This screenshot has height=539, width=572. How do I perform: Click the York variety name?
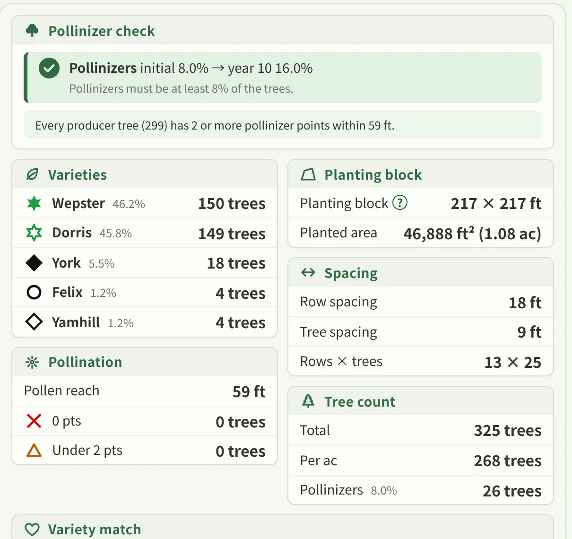(x=66, y=263)
